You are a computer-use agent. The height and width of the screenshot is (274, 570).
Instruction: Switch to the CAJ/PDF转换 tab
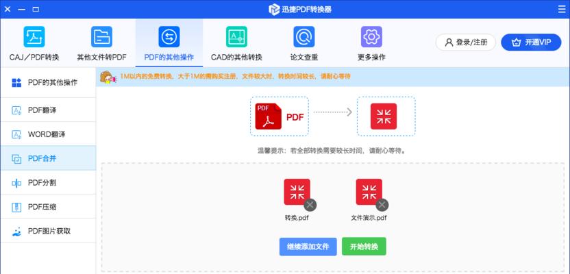coord(34,43)
